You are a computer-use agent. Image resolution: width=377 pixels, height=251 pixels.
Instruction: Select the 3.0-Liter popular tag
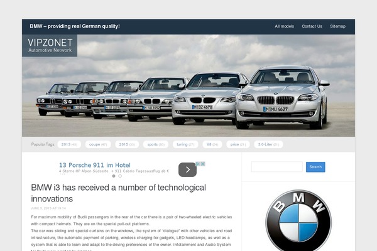tap(268, 144)
